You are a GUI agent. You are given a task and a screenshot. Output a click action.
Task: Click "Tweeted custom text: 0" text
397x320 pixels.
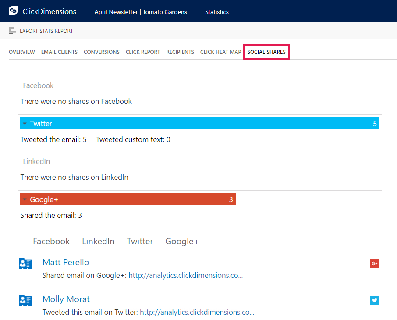click(x=133, y=139)
